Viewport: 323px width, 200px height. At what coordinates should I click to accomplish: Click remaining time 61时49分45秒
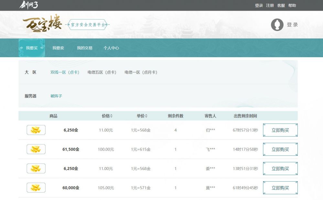click(x=245, y=188)
